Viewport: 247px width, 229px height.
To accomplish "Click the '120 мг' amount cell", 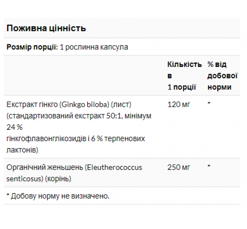I will [x=179, y=104].
